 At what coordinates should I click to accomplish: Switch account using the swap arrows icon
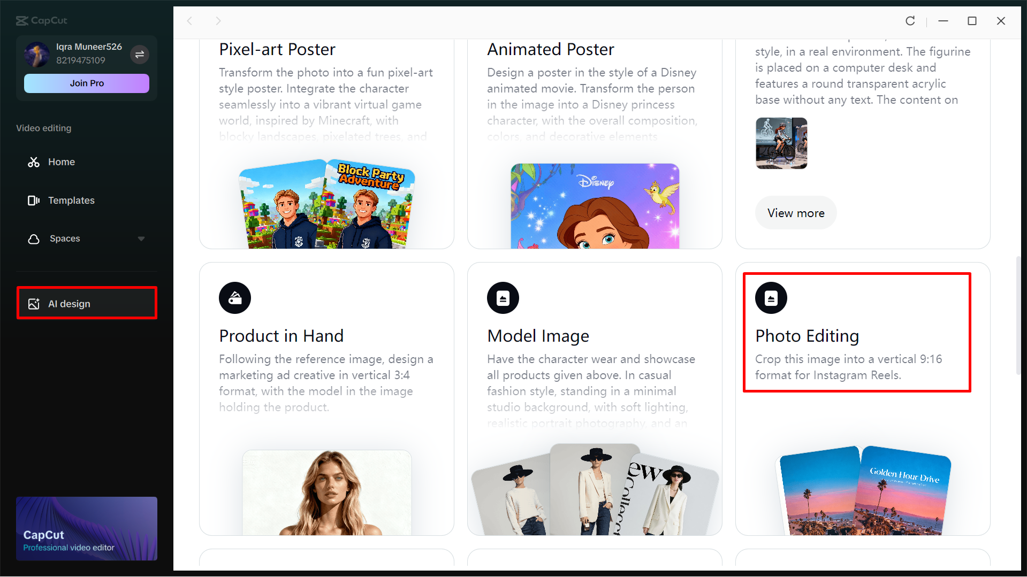(x=140, y=55)
